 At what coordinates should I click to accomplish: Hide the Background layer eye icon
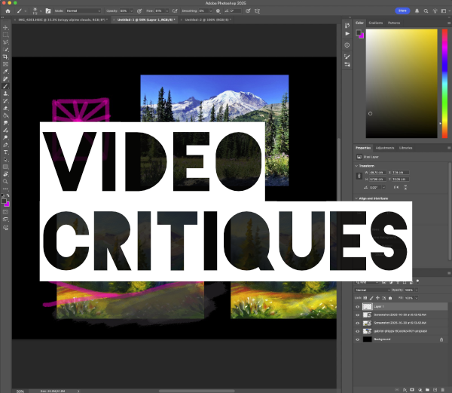coord(358,339)
